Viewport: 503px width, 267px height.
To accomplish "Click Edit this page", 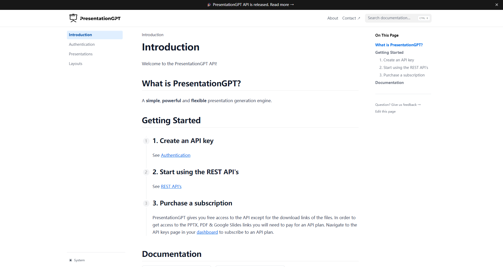I will click(x=385, y=111).
